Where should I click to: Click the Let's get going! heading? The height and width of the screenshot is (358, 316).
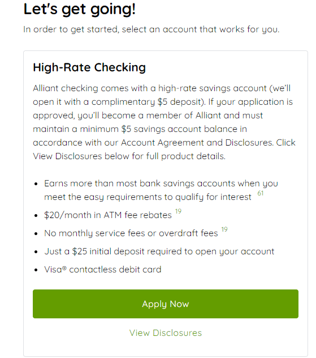[80, 10]
